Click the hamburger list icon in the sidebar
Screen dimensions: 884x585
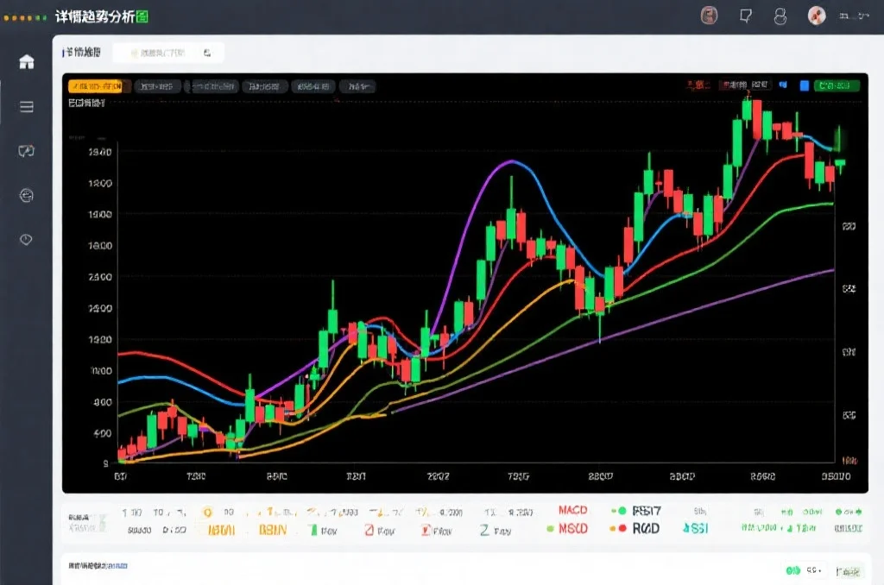26,107
